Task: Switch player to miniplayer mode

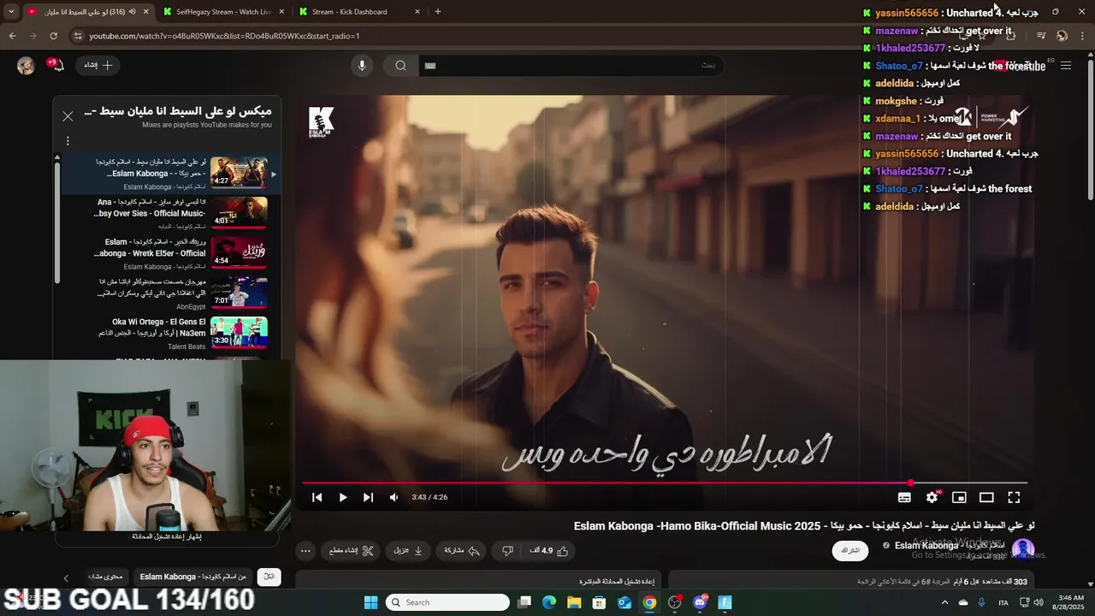Action: 959,497
